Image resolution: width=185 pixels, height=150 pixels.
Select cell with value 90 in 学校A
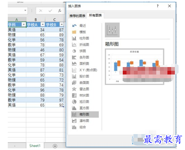[36, 75]
